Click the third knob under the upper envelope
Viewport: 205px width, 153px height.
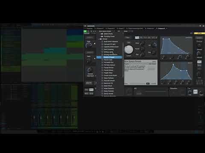(180, 57)
